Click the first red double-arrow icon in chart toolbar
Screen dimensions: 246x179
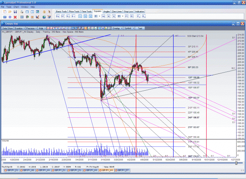(48, 28)
